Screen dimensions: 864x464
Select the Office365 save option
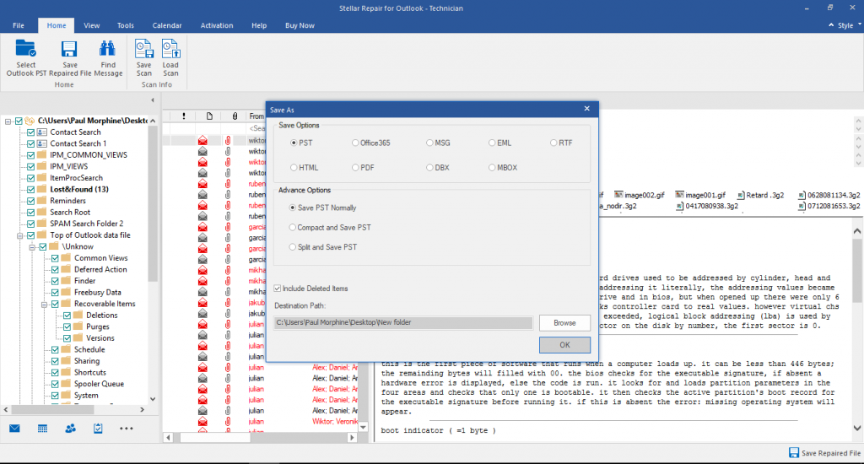[x=355, y=143]
